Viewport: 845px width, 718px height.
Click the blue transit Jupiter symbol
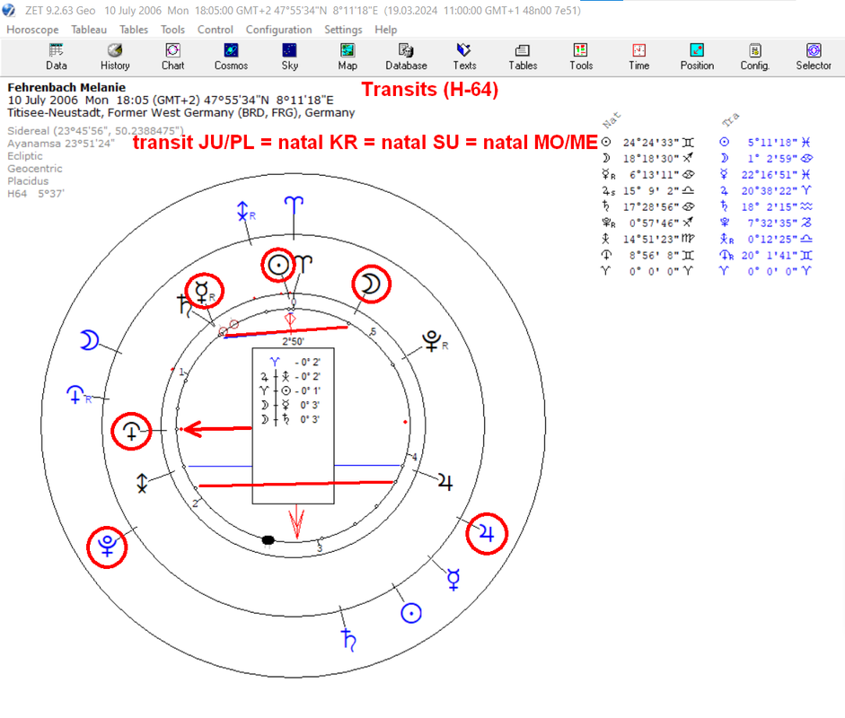point(486,533)
